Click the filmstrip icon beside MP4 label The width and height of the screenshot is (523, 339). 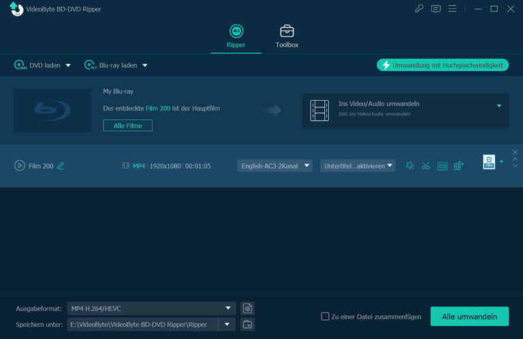pos(126,165)
